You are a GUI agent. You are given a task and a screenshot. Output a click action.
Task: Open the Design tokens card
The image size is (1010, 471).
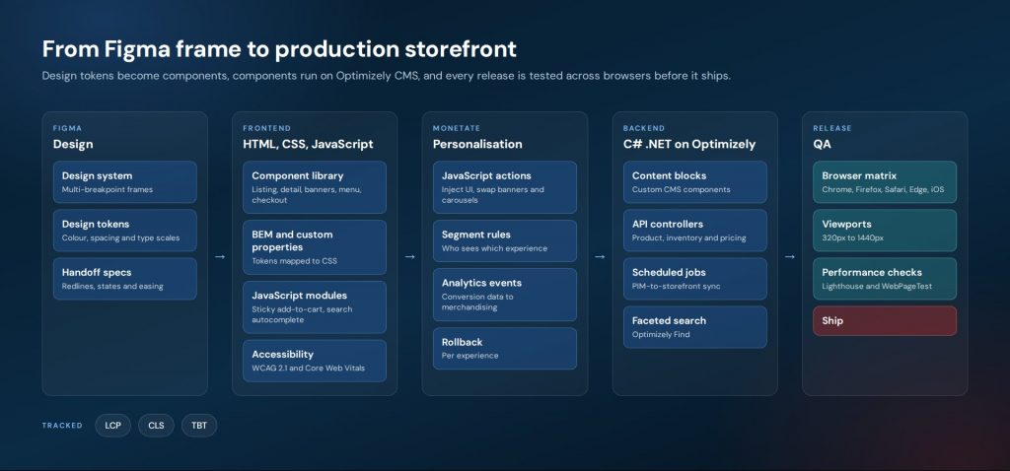point(125,231)
